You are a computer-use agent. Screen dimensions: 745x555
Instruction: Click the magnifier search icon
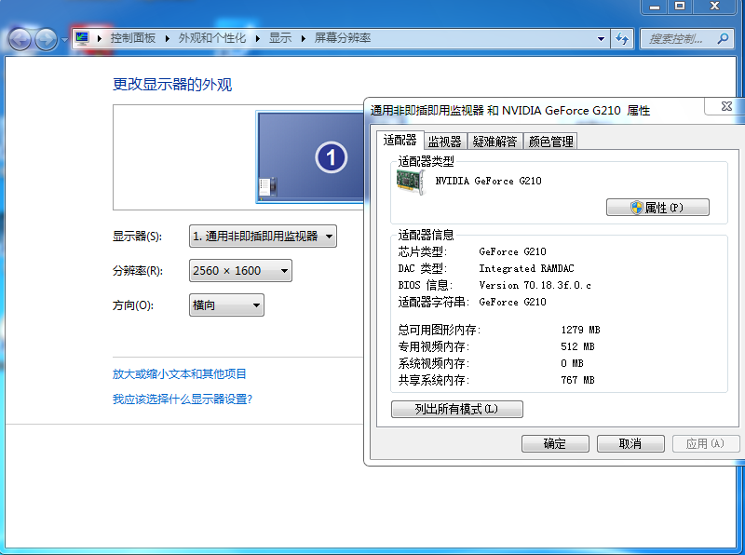click(722, 39)
